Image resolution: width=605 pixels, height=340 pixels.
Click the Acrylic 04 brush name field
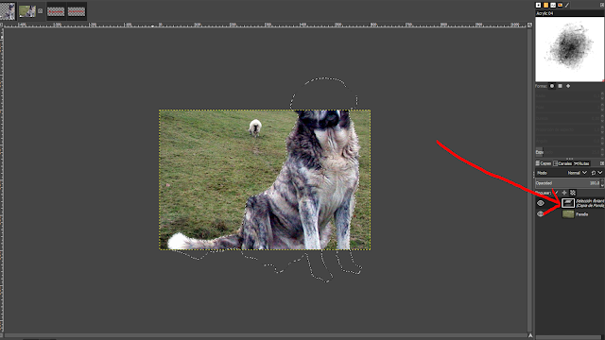point(569,13)
